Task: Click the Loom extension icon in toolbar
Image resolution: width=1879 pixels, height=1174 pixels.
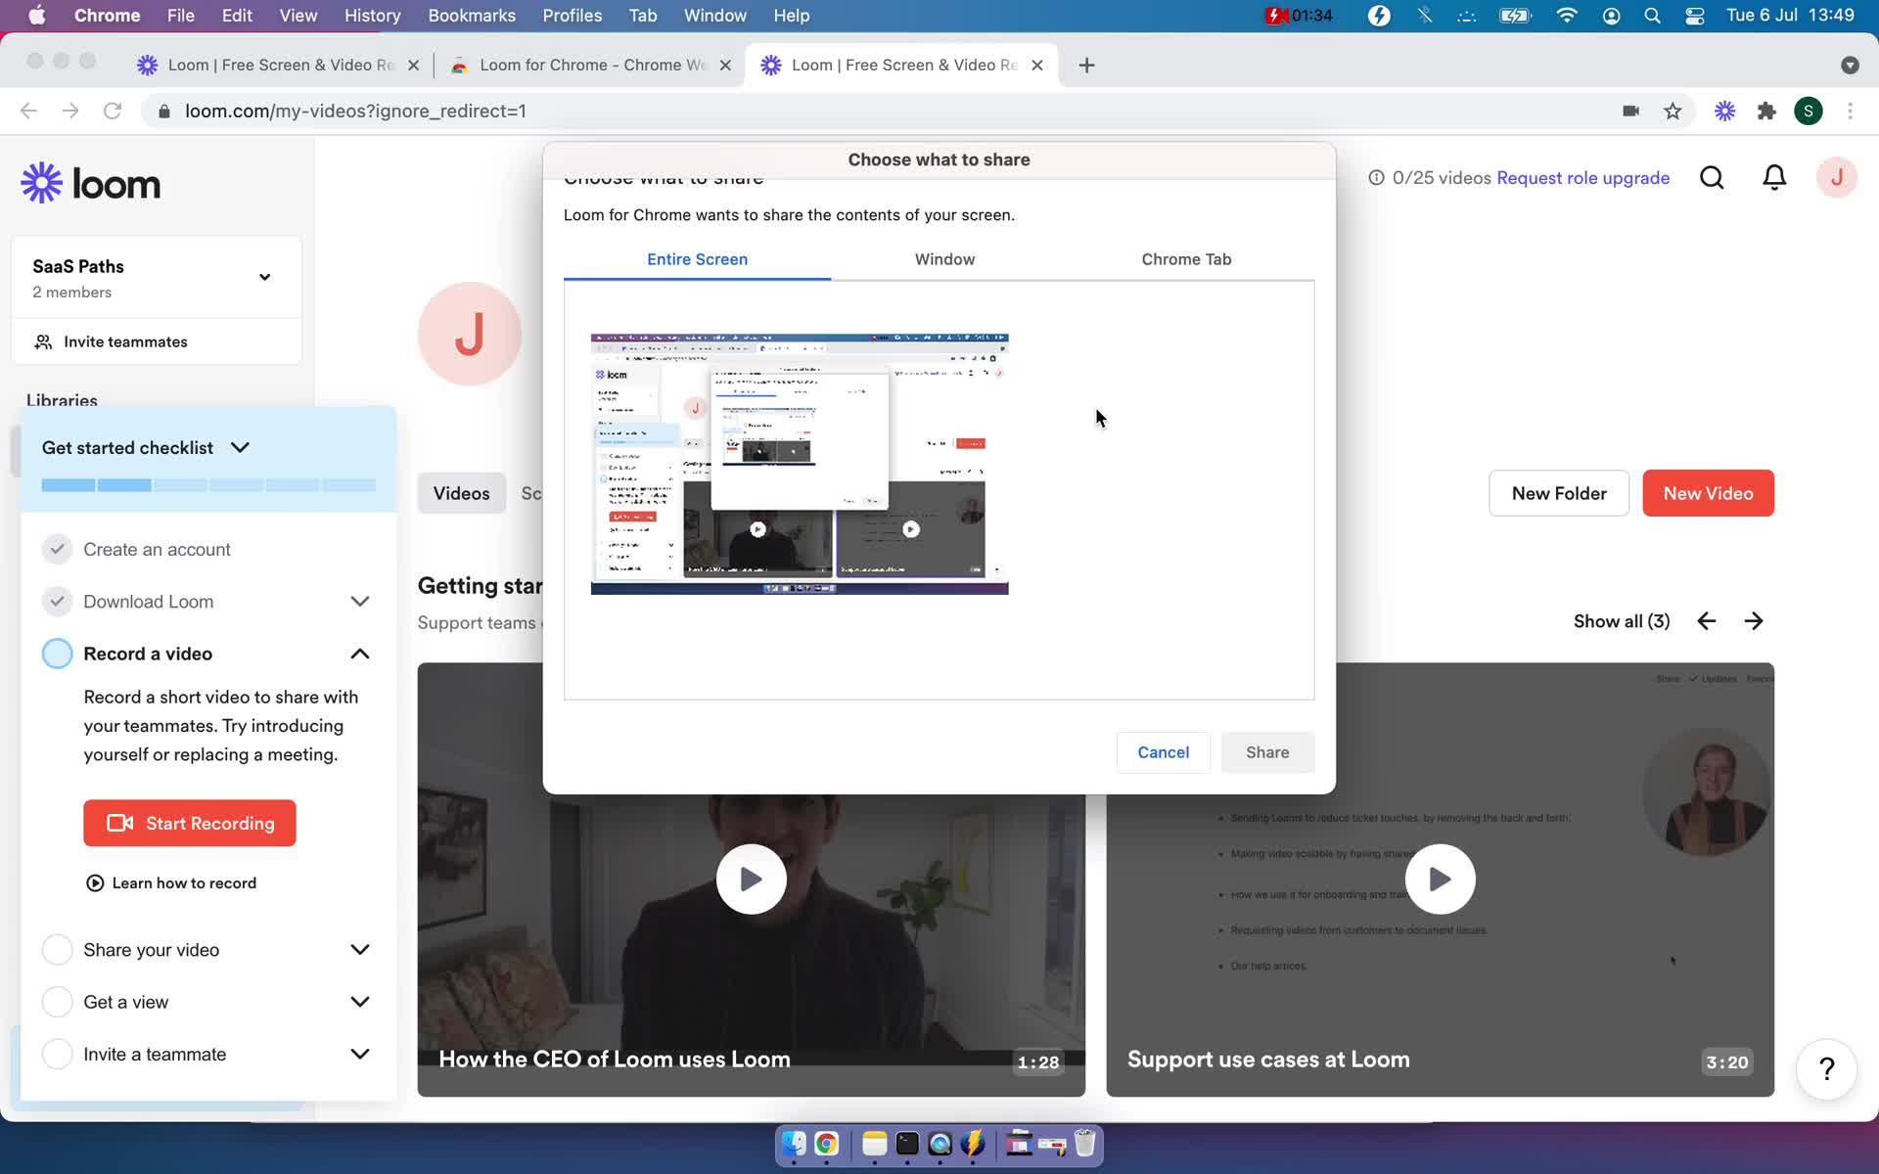Action: (x=1724, y=111)
